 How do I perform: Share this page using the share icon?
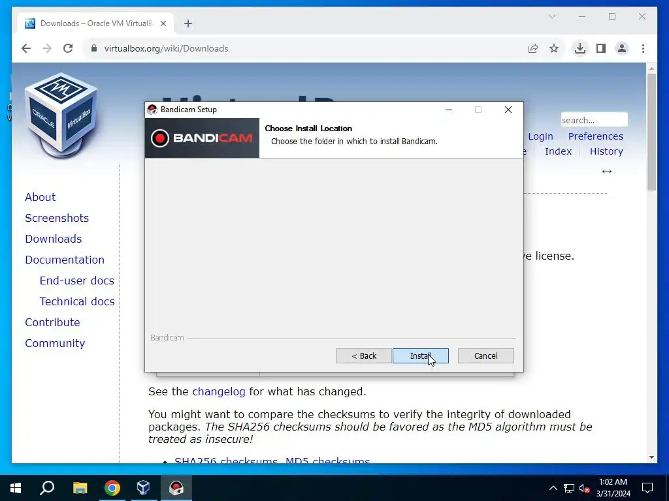[533, 48]
